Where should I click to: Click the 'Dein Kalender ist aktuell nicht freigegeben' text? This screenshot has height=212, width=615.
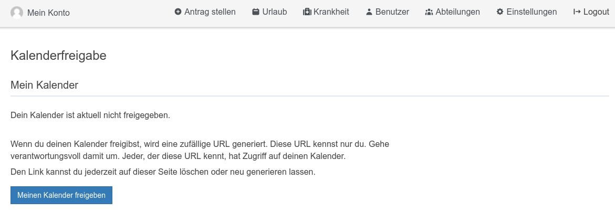[x=90, y=115]
